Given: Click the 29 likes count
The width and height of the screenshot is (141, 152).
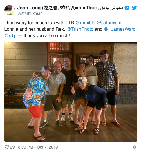Looking at the screenshot, I should (12, 147).
